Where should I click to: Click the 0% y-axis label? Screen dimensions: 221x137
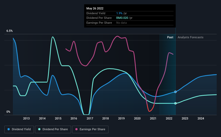(8, 112)
